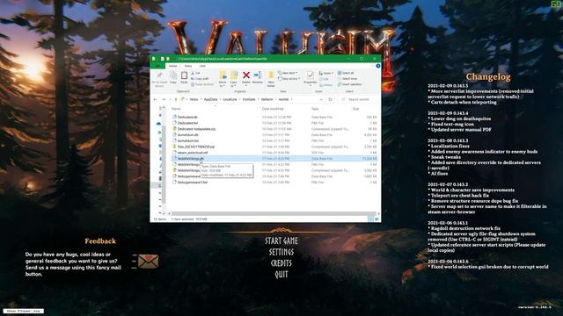Open Credits in Valheim menu
The image size is (563, 316).
point(281,263)
